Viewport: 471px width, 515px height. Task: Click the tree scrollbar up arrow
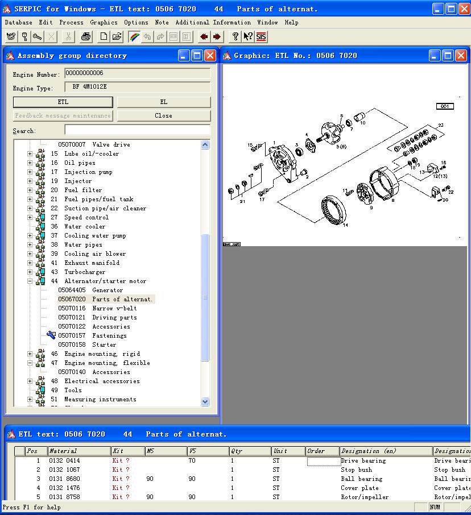205,145
